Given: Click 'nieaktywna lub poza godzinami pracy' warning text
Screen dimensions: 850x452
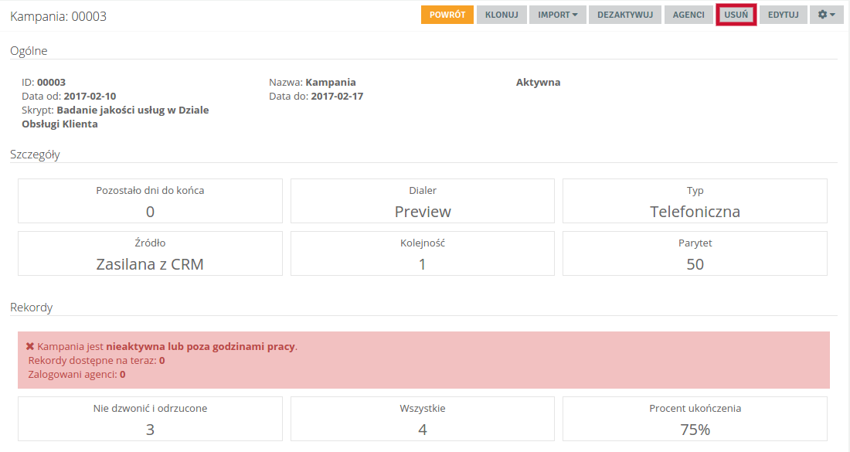Looking at the screenshot, I should tap(201, 346).
